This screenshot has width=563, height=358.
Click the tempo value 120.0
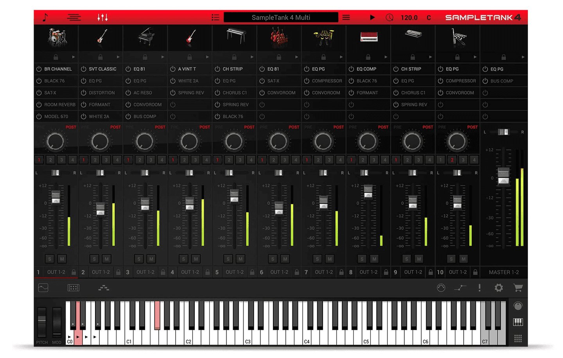pos(409,18)
